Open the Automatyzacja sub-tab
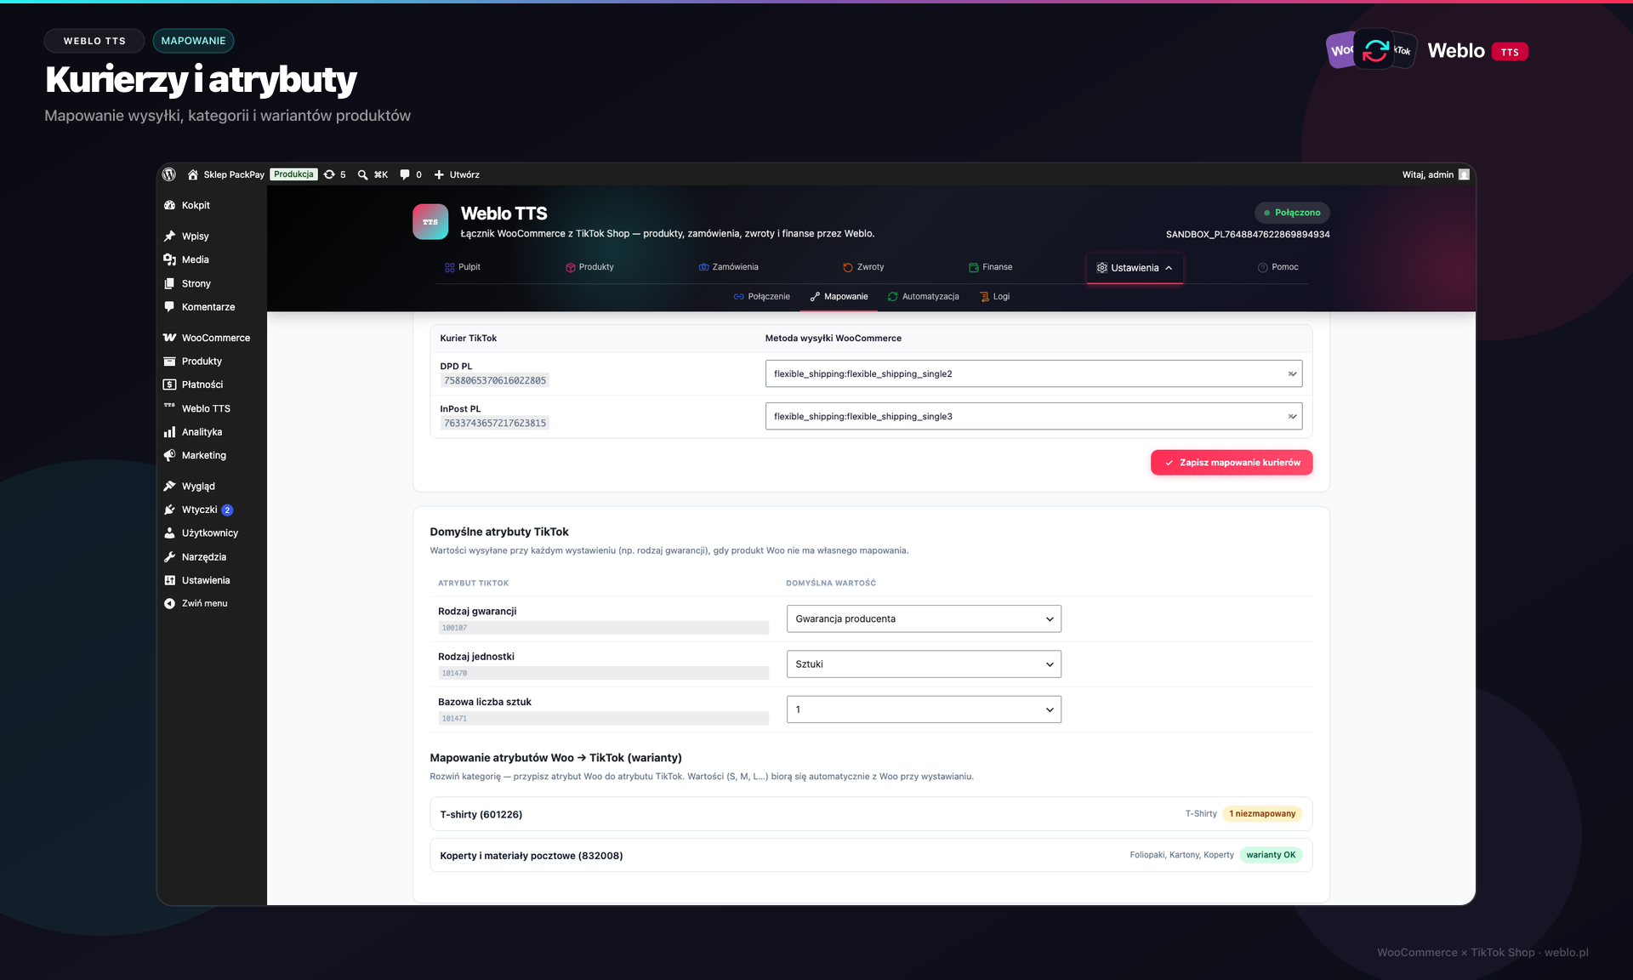 (923, 297)
